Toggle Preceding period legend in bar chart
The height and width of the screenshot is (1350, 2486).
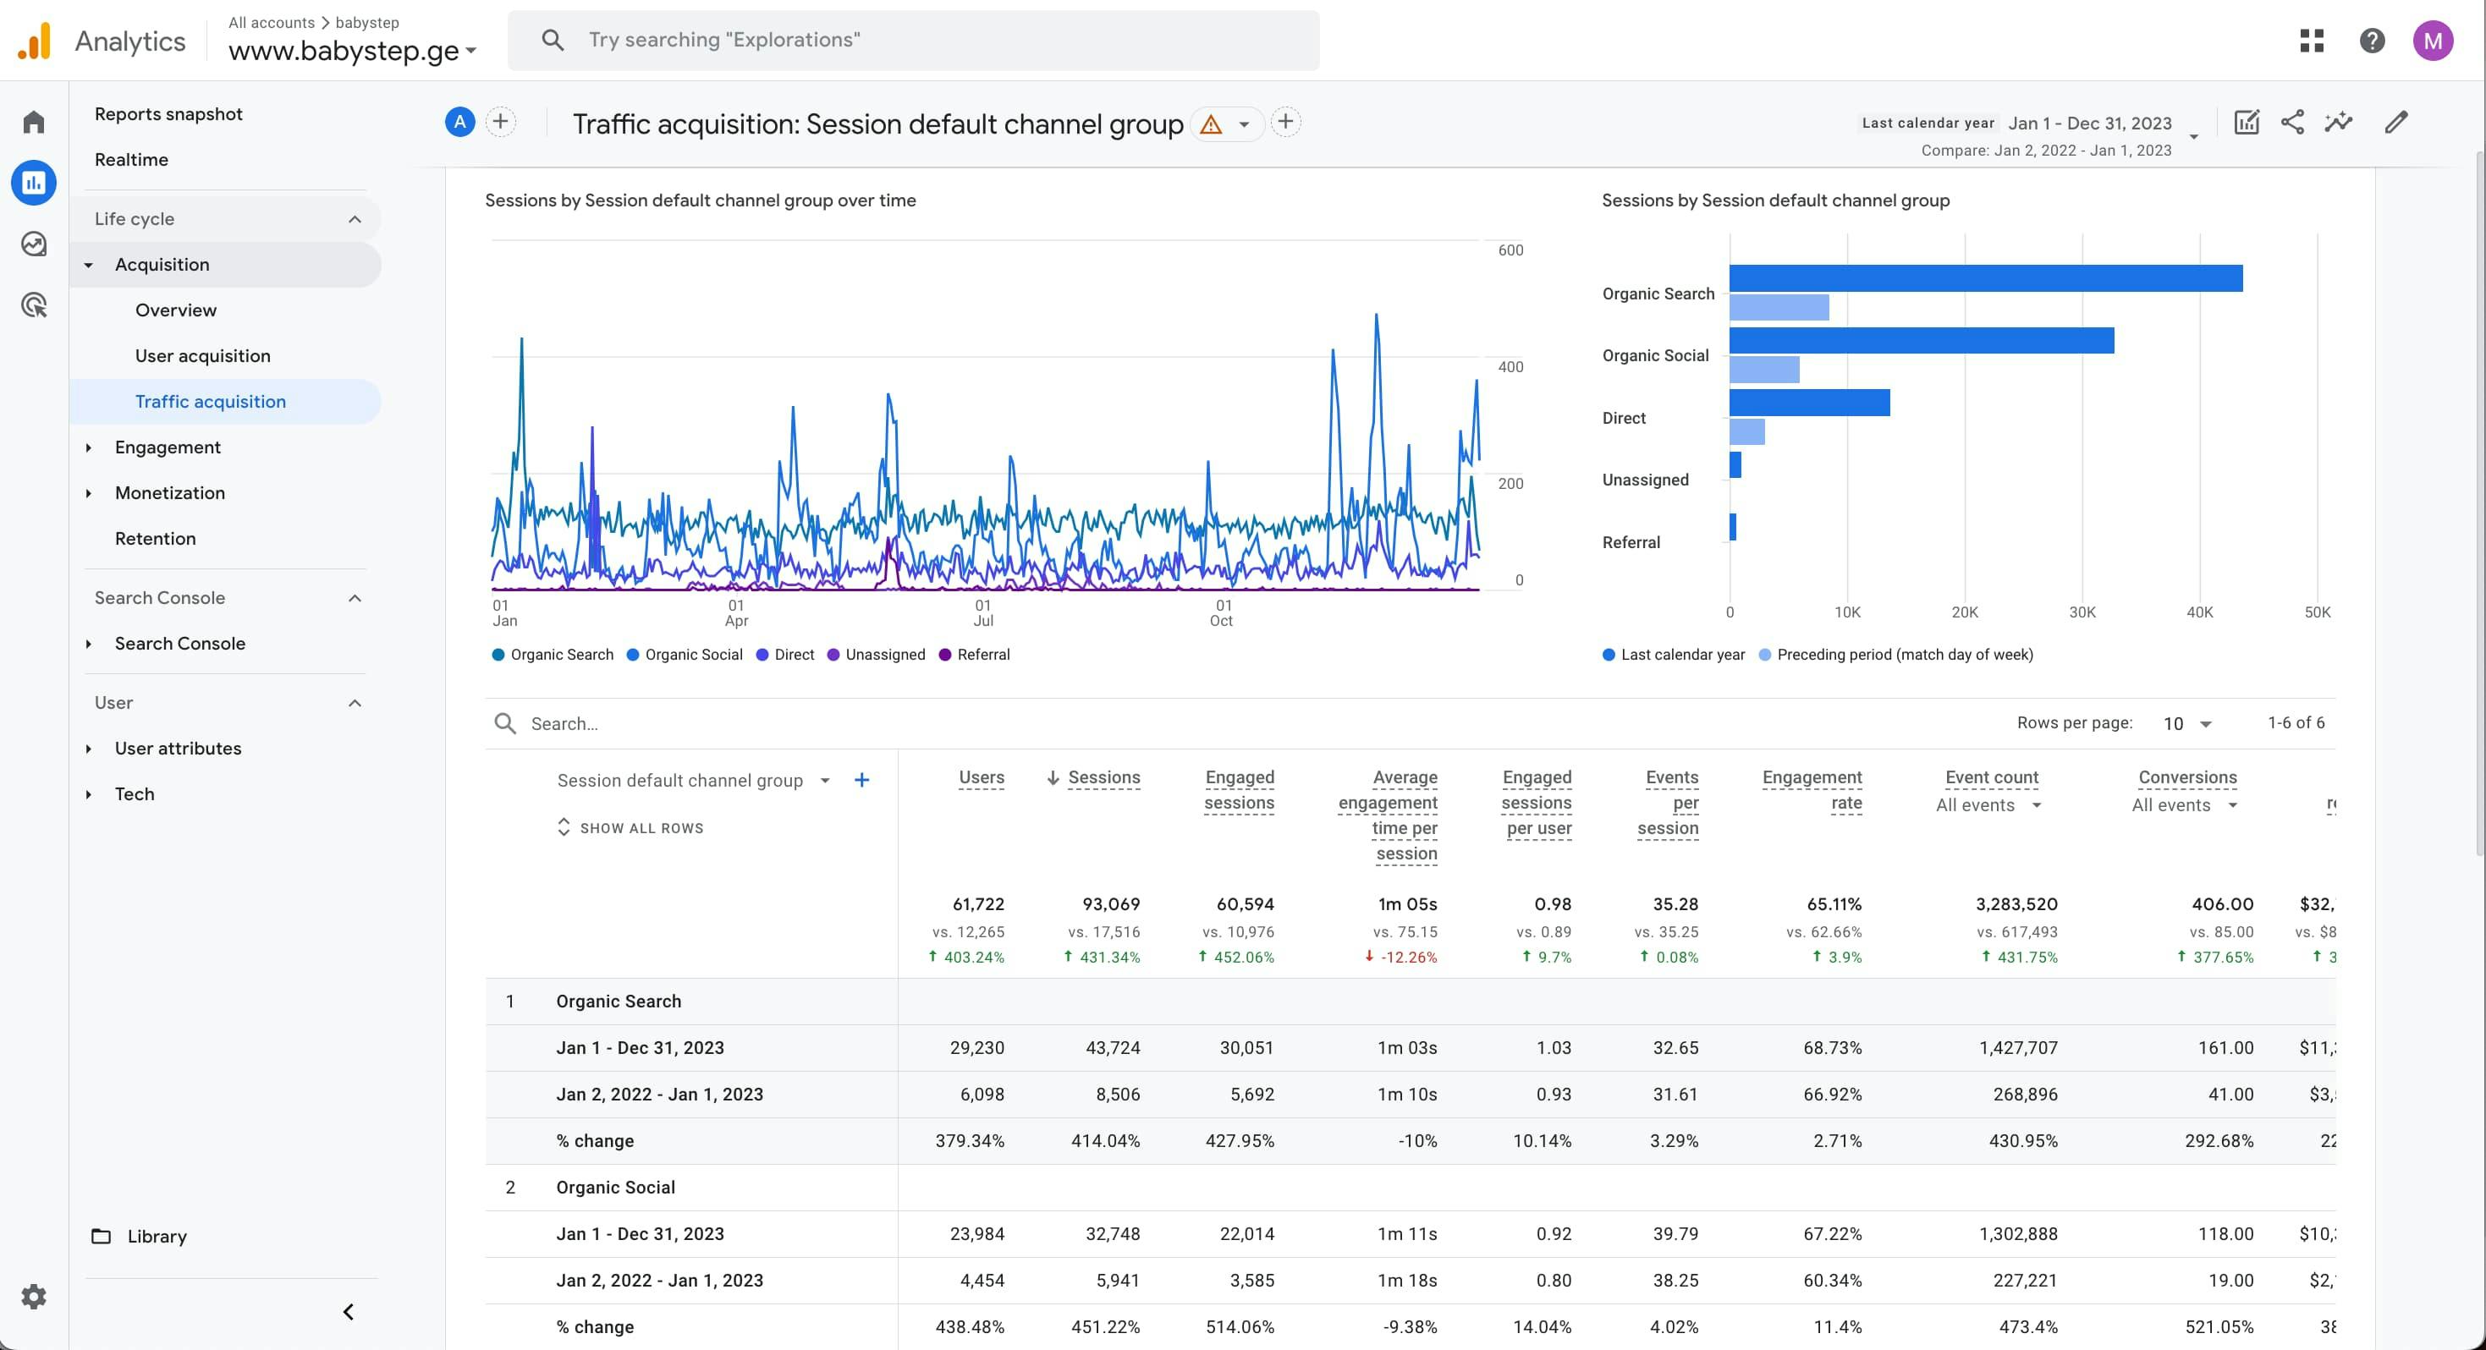pyautogui.click(x=1895, y=654)
